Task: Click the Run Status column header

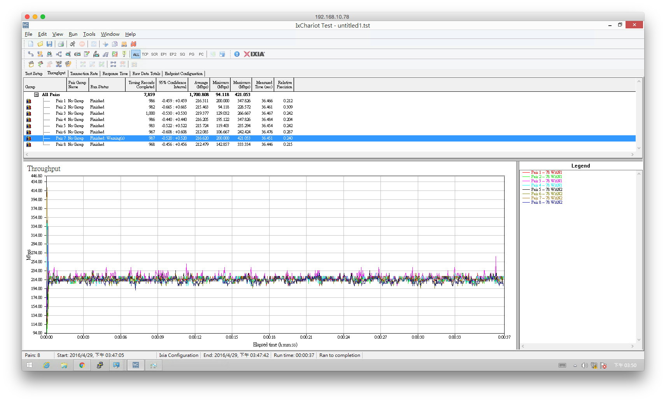Action: [x=107, y=85]
